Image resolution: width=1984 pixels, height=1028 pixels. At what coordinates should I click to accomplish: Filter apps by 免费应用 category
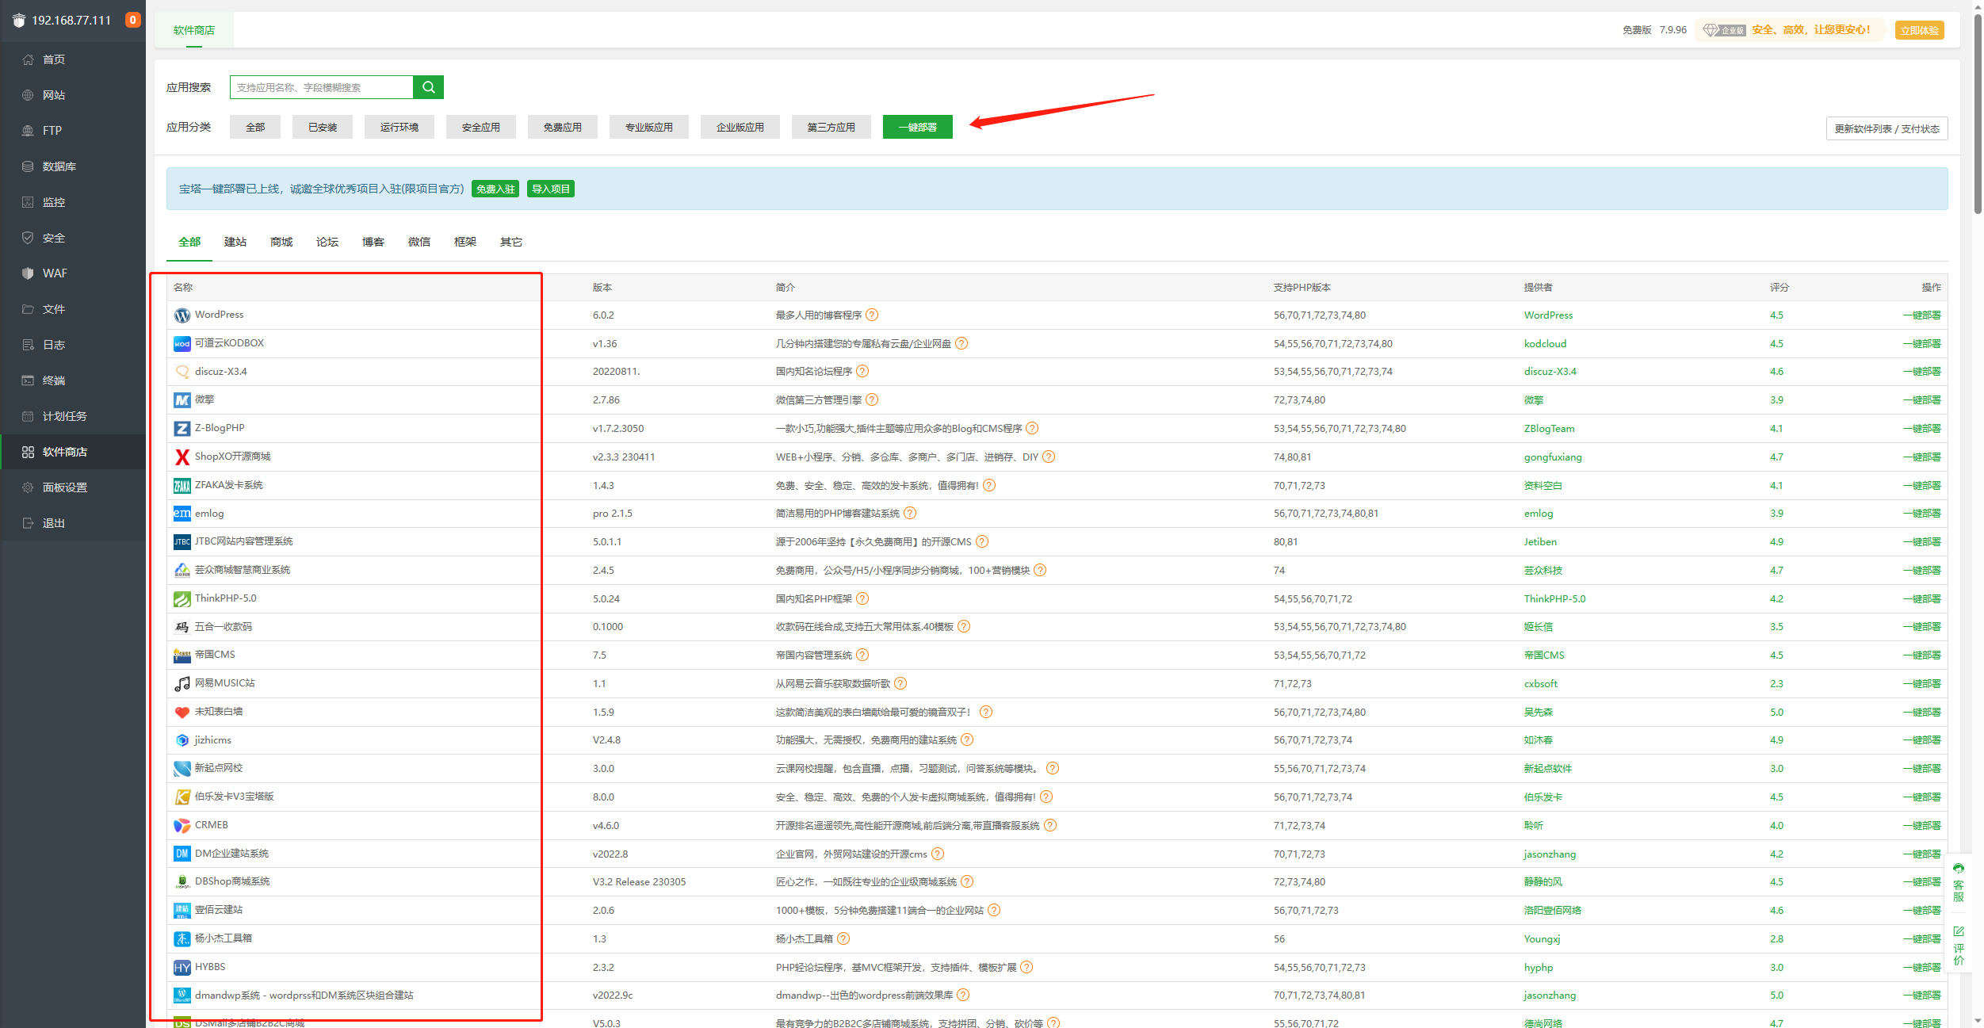(x=563, y=127)
